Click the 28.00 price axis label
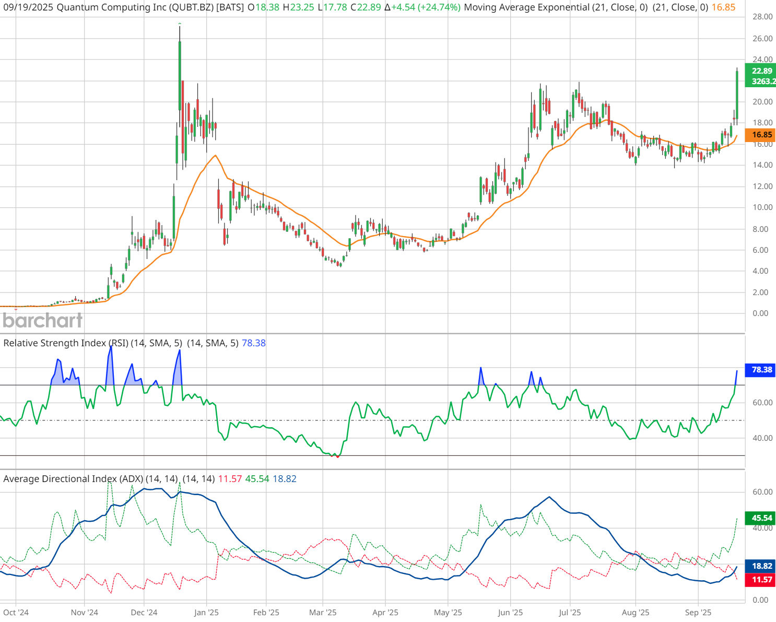 (x=762, y=17)
